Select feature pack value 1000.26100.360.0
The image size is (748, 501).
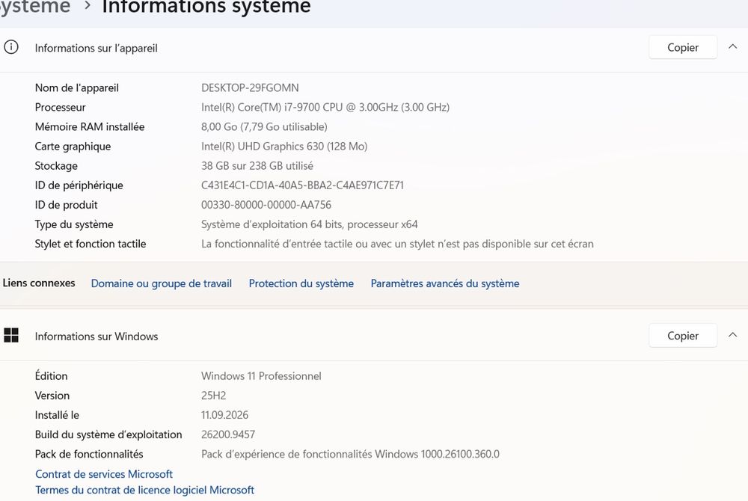click(x=350, y=455)
